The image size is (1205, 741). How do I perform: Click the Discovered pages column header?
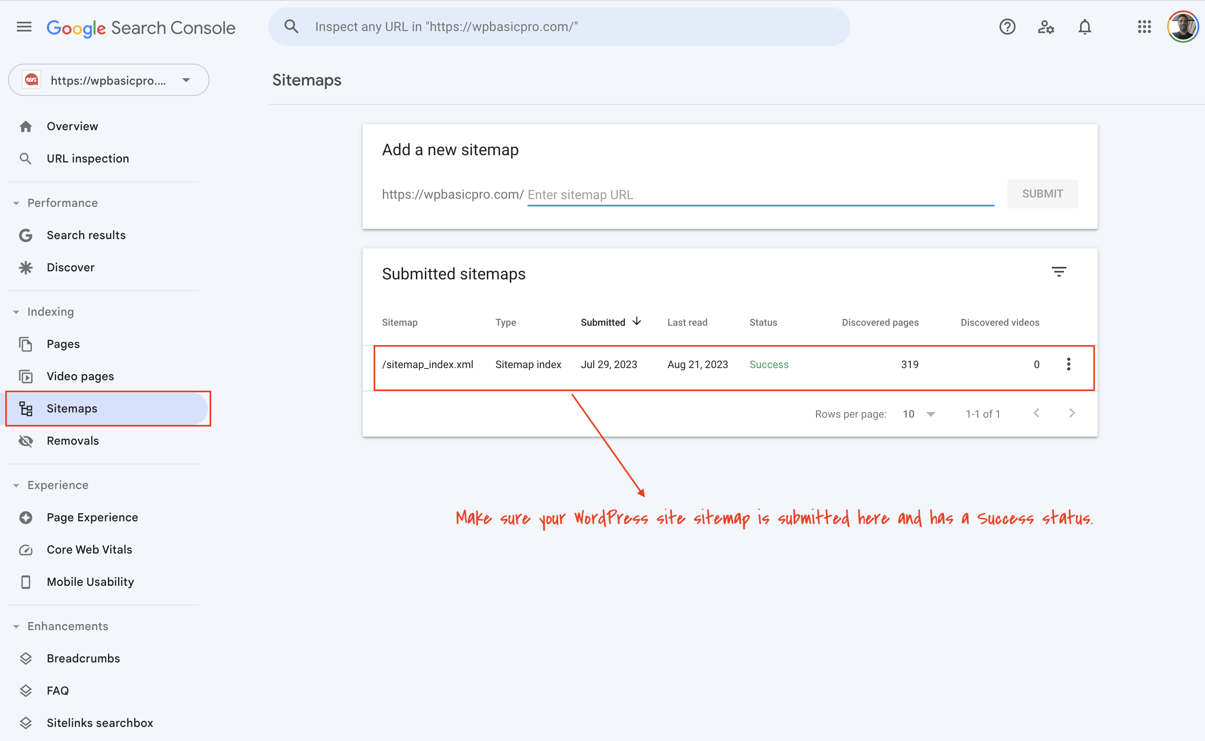click(x=880, y=323)
